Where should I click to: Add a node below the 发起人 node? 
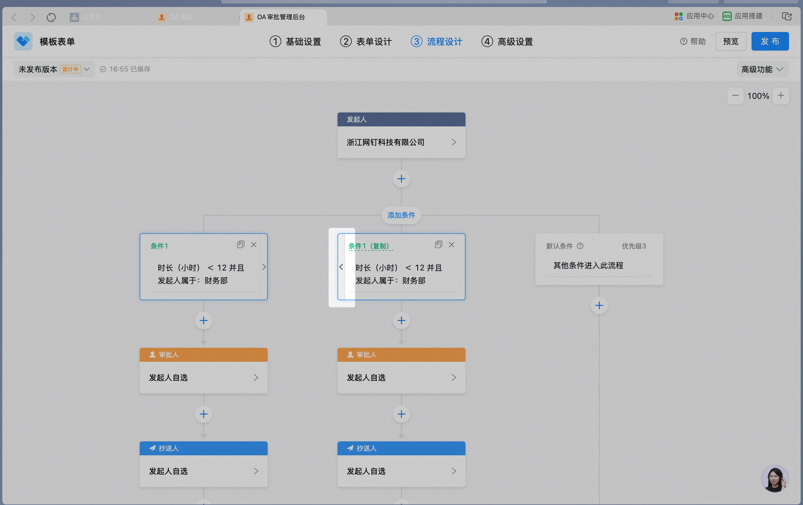[401, 179]
